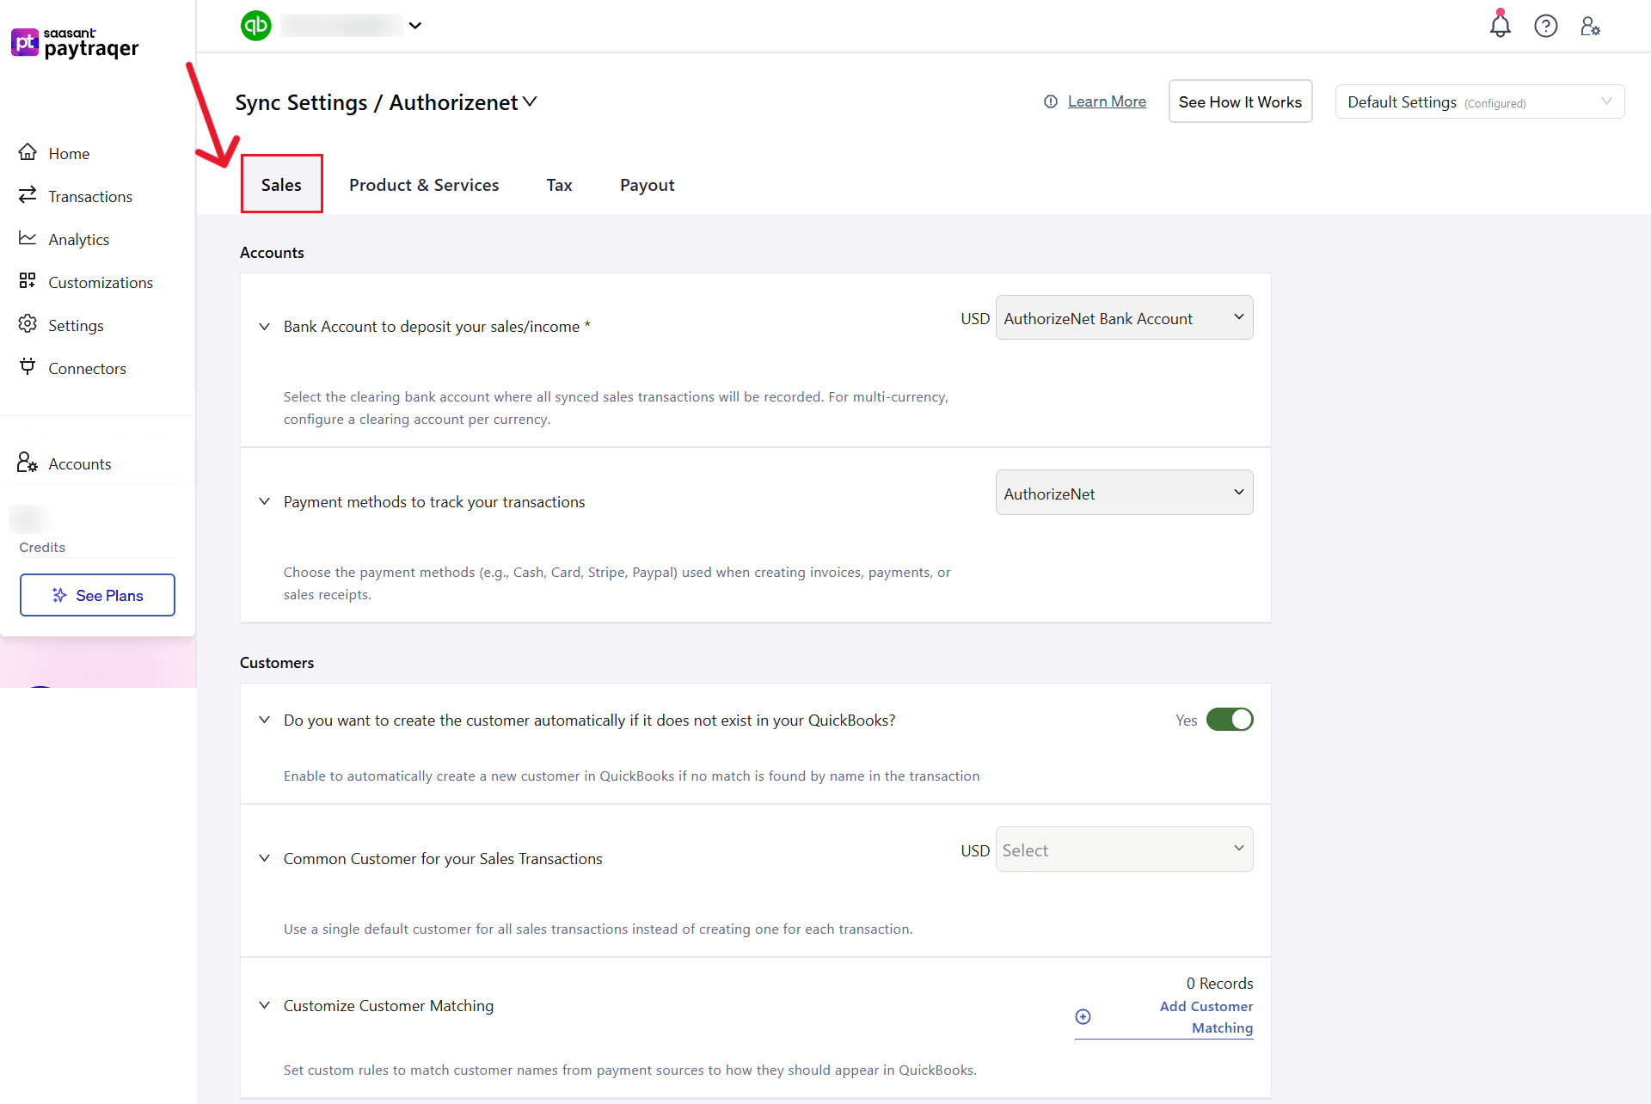Image resolution: width=1651 pixels, height=1104 pixels.
Task: Click the Accounts section heading
Action: pyautogui.click(x=272, y=252)
